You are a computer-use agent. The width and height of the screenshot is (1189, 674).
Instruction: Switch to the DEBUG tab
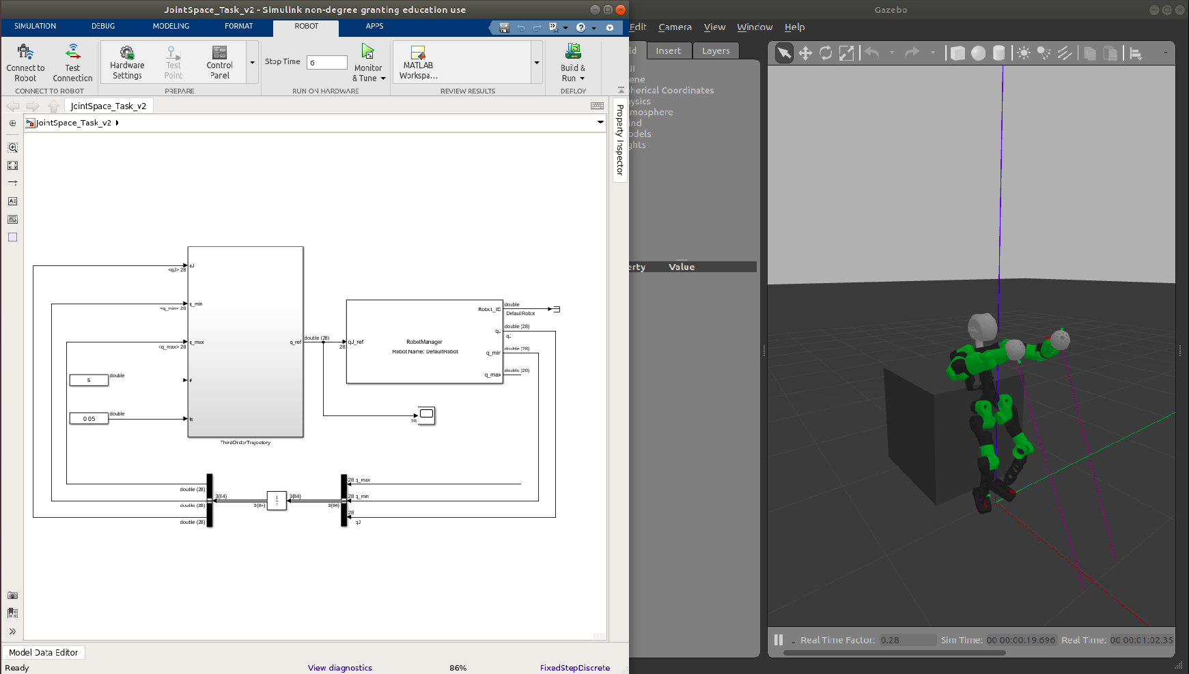pyautogui.click(x=103, y=26)
